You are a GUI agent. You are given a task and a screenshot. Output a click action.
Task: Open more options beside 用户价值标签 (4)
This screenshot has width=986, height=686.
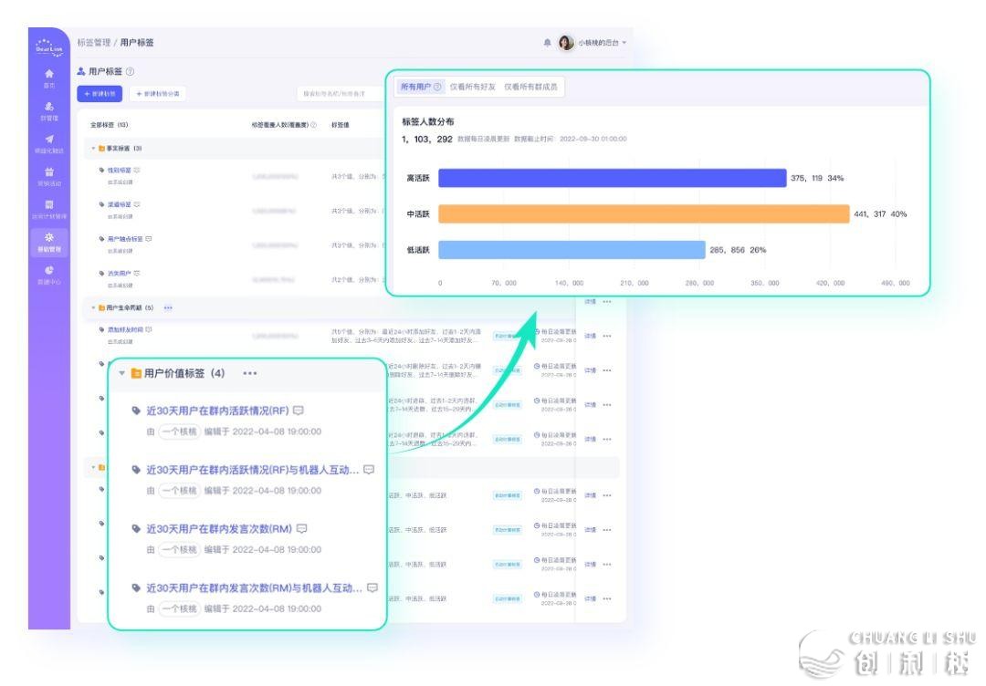[x=249, y=373]
